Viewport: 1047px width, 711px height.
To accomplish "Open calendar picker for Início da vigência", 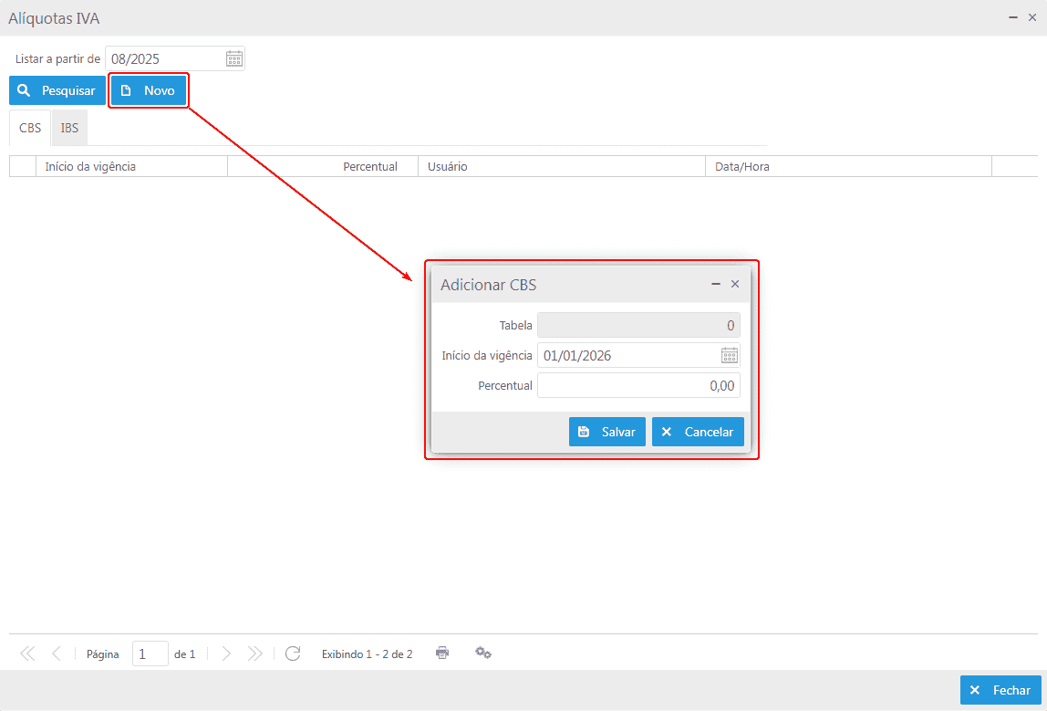I will [x=730, y=355].
